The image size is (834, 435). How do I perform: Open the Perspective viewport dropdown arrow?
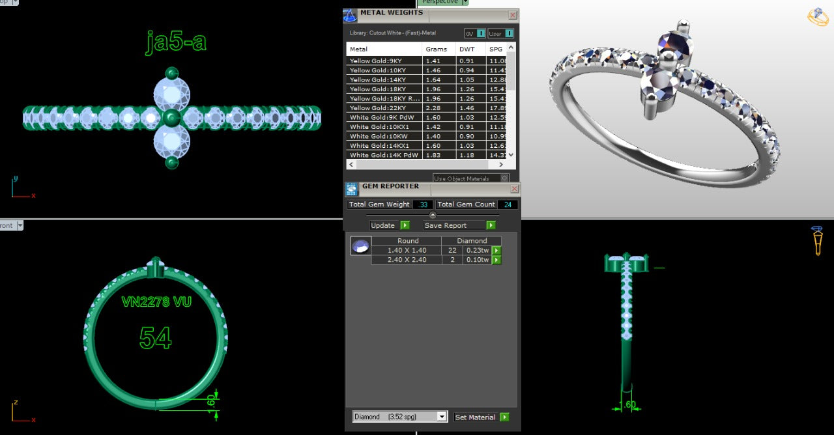pos(465,3)
